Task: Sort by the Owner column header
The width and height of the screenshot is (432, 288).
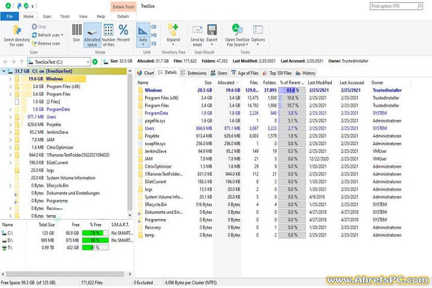Action: click(x=377, y=82)
